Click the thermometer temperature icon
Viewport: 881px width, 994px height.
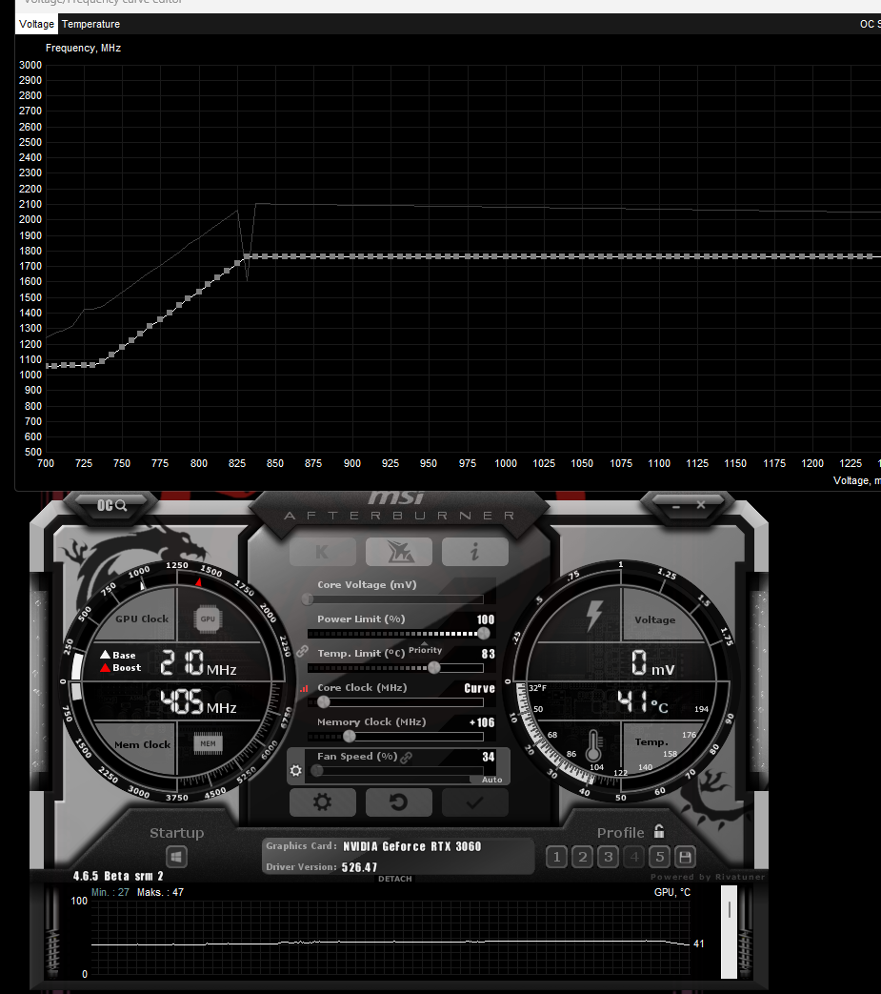593,745
